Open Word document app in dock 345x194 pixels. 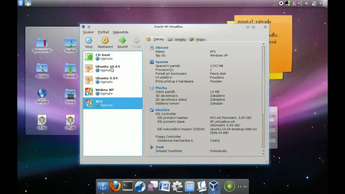point(165,186)
